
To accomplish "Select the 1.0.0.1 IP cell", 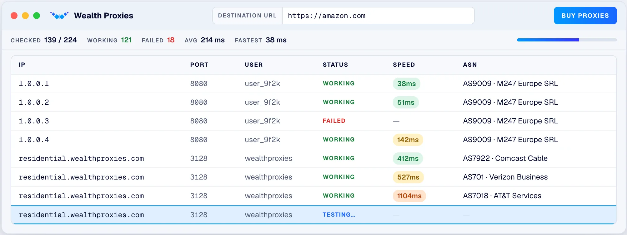I will 34,84.
